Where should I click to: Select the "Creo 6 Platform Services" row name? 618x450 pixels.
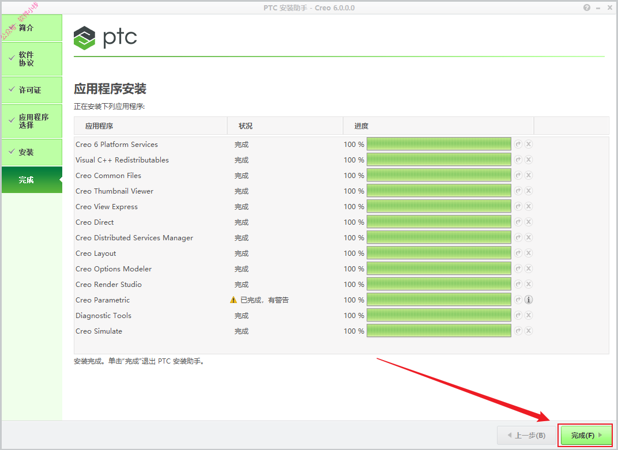(116, 144)
